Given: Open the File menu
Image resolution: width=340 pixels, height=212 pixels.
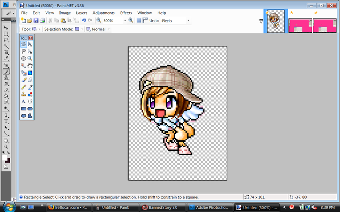Looking at the screenshot, I should click(24, 13).
